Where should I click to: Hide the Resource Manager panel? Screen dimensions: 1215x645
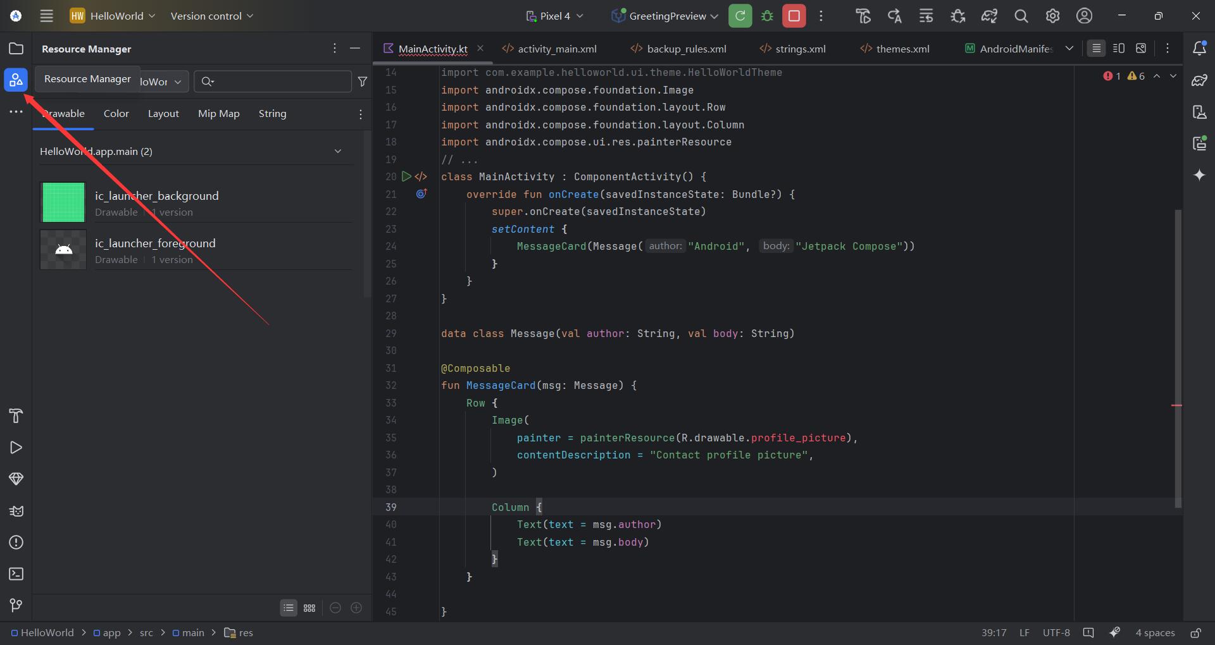coord(355,48)
